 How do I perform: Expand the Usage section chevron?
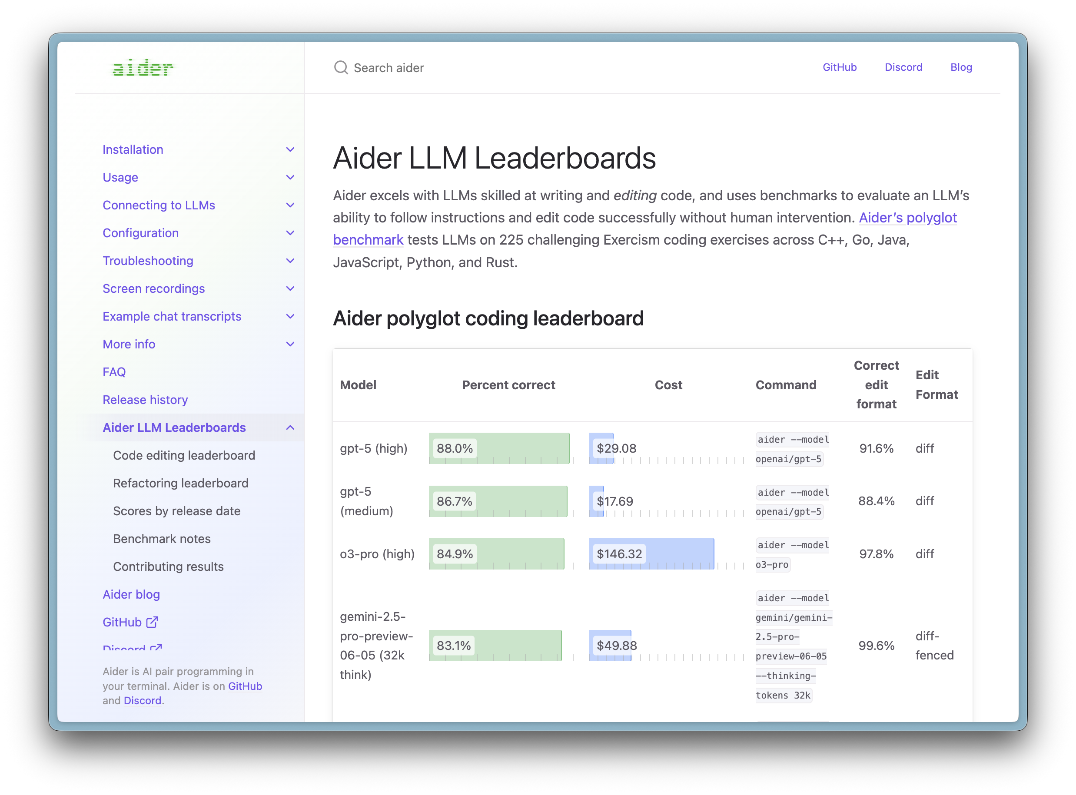pos(290,178)
